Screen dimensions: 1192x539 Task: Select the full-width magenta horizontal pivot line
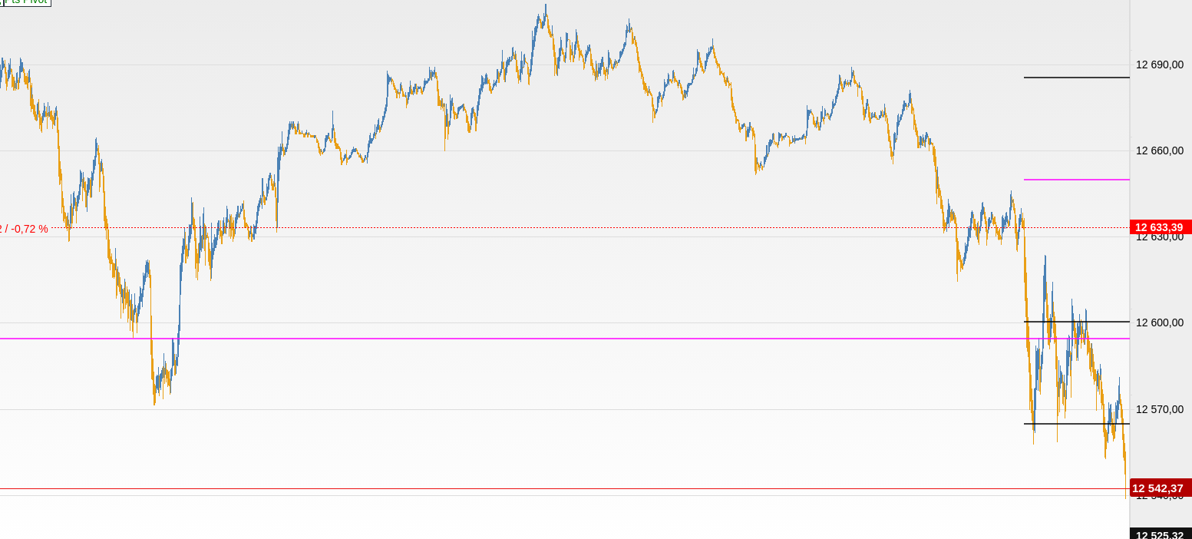point(537,339)
